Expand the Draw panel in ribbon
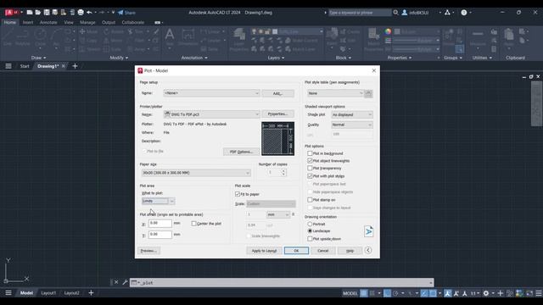 point(38,58)
